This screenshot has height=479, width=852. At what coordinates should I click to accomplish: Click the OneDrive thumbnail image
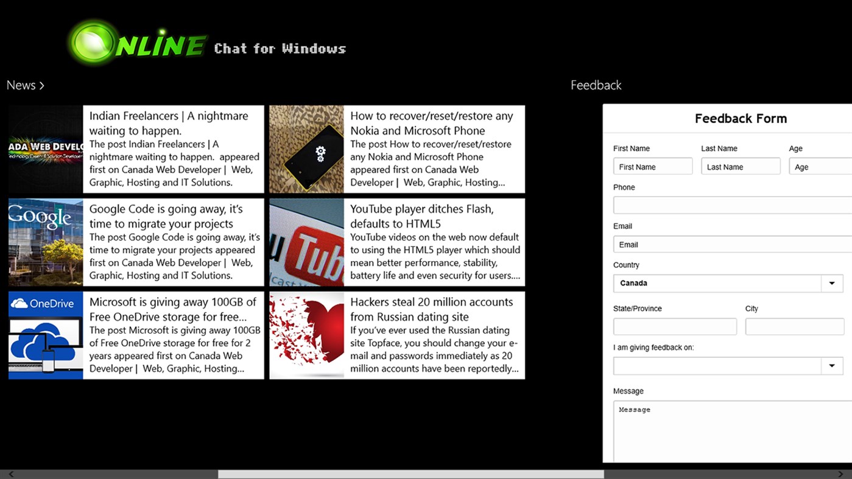[45, 335]
